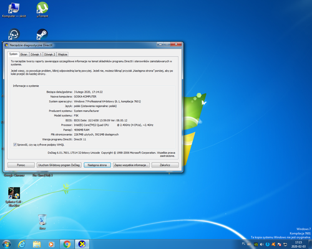
Task: Open Windows Media Player from the taskbar
Action: pos(51,244)
